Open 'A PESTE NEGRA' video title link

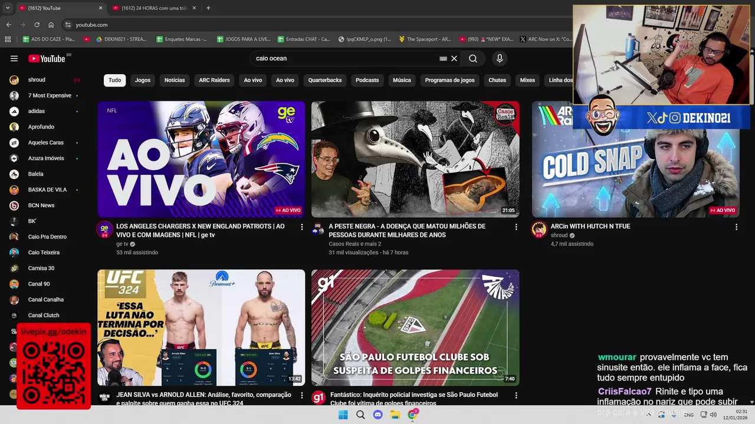coord(407,230)
